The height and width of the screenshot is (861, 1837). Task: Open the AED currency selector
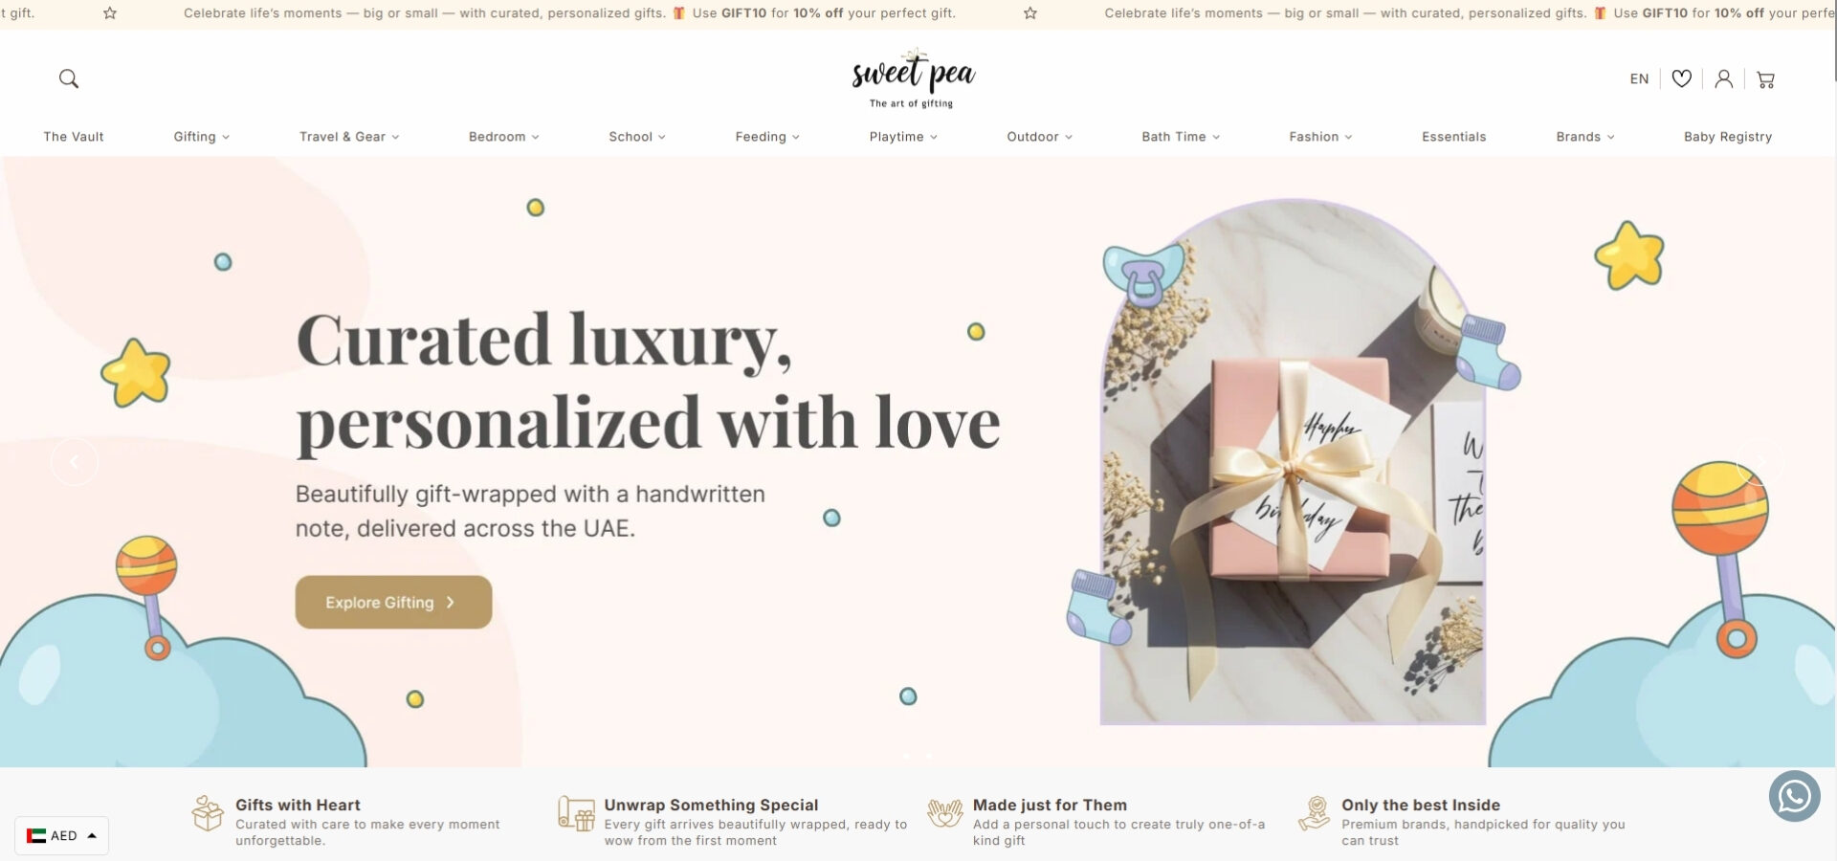(x=61, y=835)
